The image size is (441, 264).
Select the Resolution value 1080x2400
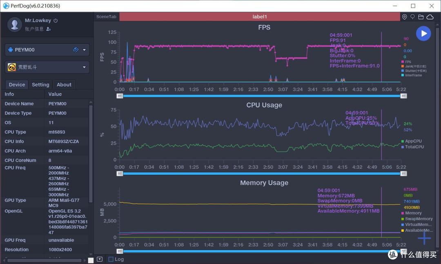60,249
